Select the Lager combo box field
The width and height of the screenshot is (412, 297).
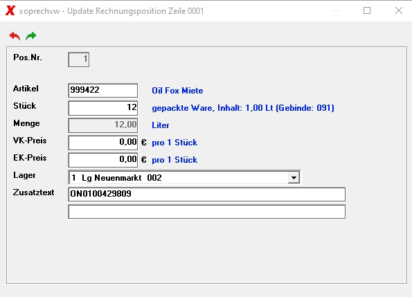(184, 177)
